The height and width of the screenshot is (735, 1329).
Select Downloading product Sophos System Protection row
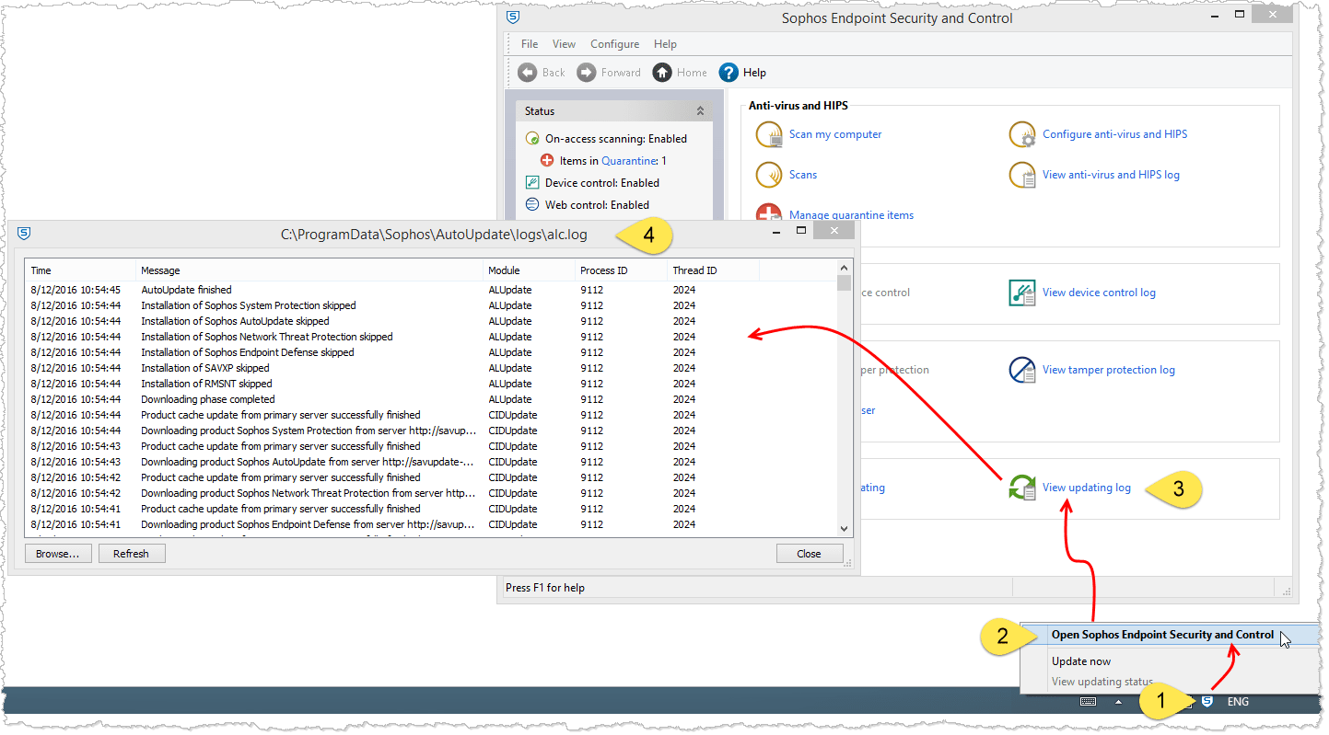pos(431,431)
